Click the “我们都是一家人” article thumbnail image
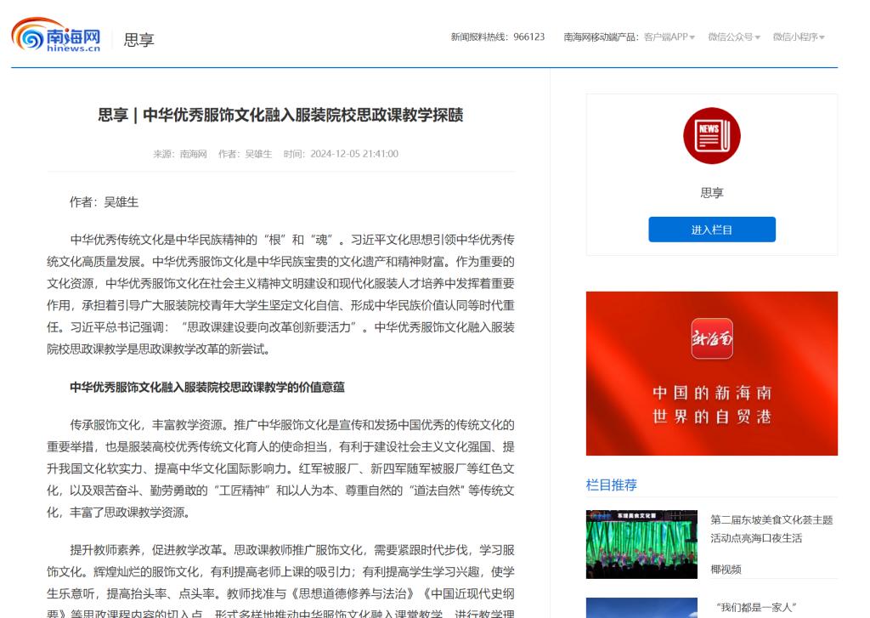 641,608
